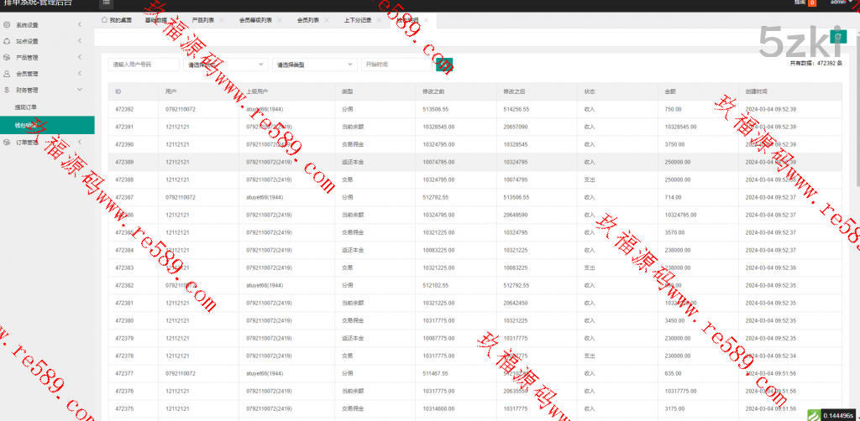Focus the user number search input
Viewport: 860px width, 421px height.
click(x=143, y=65)
